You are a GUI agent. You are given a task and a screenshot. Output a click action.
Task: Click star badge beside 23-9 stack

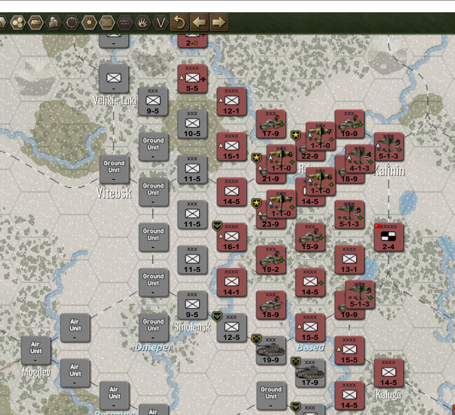(x=256, y=203)
